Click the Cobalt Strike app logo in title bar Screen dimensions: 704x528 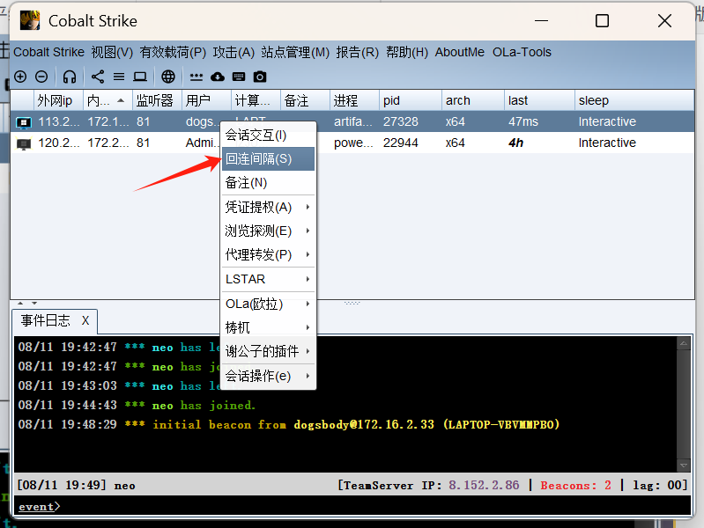pyautogui.click(x=30, y=20)
